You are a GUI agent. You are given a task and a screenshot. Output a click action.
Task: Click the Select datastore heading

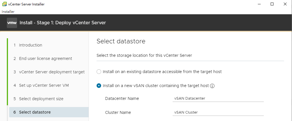pyautogui.click(x=121, y=41)
